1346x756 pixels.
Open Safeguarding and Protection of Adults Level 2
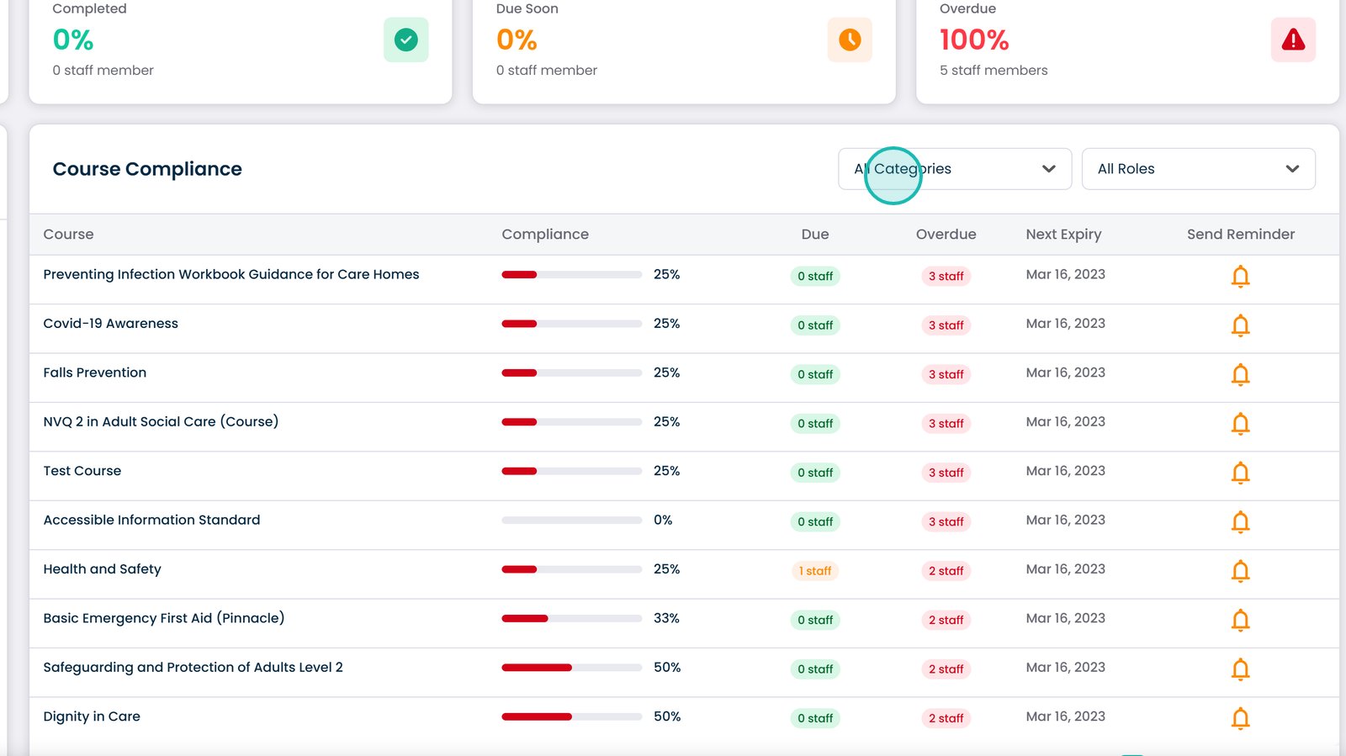[x=193, y=668]
